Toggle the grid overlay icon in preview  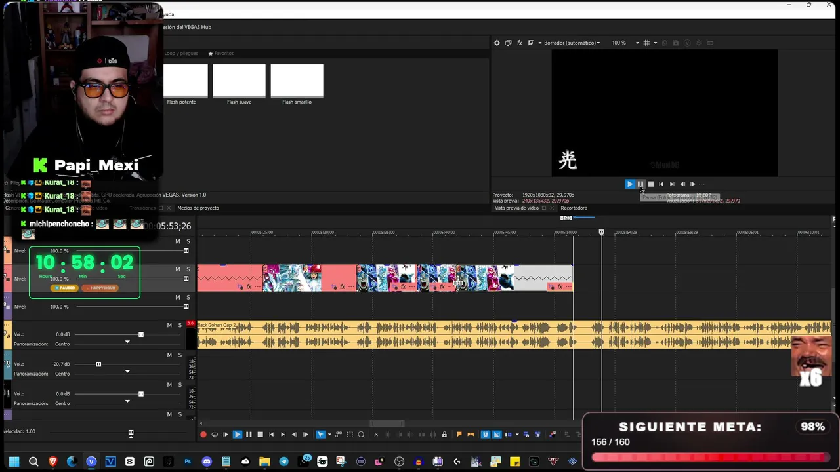click(x=646, y=43)
